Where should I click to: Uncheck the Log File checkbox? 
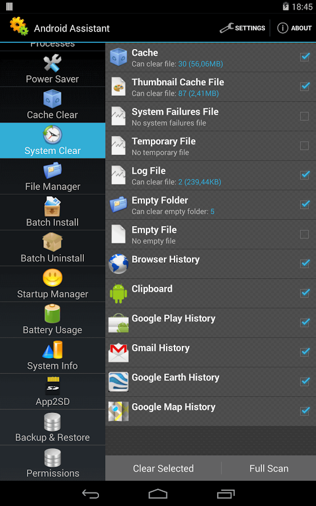(305, 175)
